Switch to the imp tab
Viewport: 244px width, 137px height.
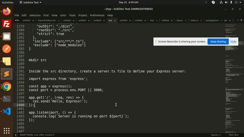tap(152, 21)
